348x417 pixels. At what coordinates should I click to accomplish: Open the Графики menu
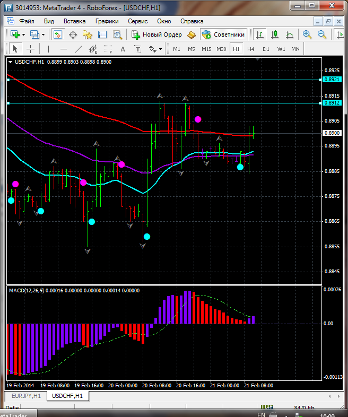(x=107, y=21)
